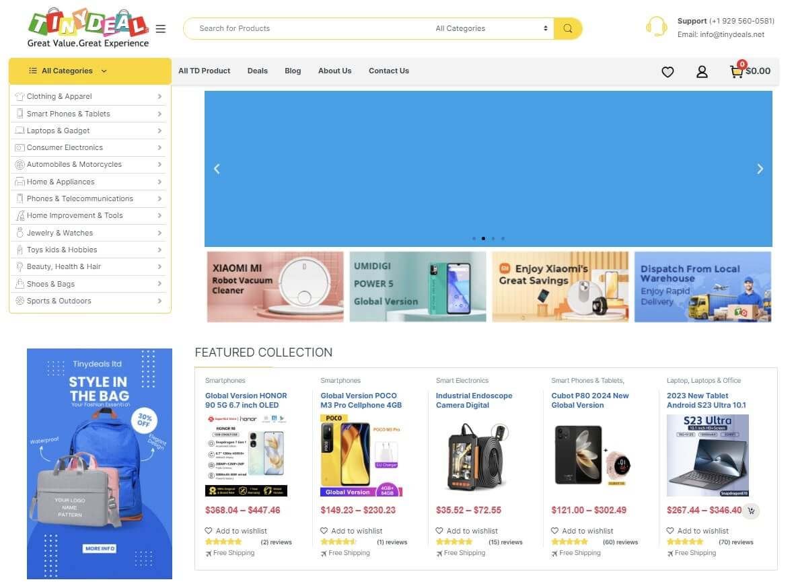Open the hamburger menu beside the logo
The height and width of the screenshot is (588, 794).
pyautogui.click(x=161, y=29)
